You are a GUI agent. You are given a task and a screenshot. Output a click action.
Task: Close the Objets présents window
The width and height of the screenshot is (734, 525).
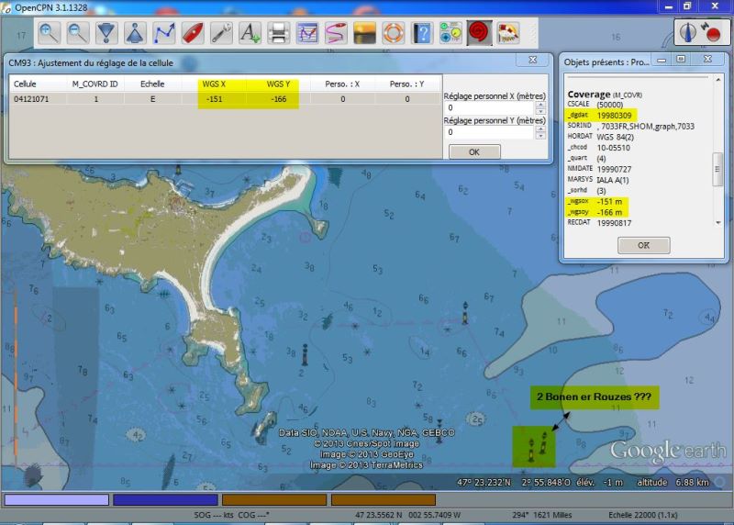click(x=707, y=59)
